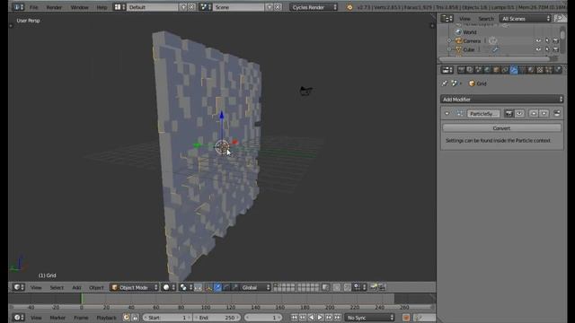
Task: Open the screen layout browse icon
Action: click(x=119, y=7)
